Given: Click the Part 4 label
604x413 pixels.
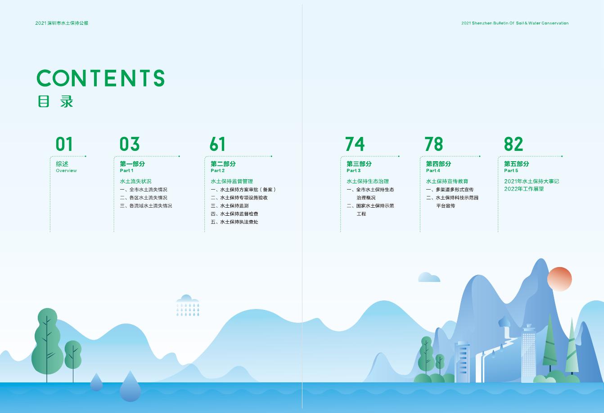Looking at the screenshot, I should pyautogui.click(x=433, y=171).
